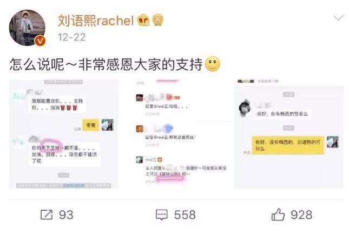Viewport: 349px width, 241px height.
Task: Click the repost count 93
Action: click(x=66, y=215)
